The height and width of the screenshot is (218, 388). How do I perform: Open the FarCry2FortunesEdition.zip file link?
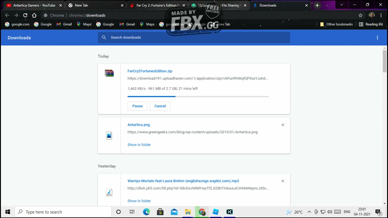150,71
